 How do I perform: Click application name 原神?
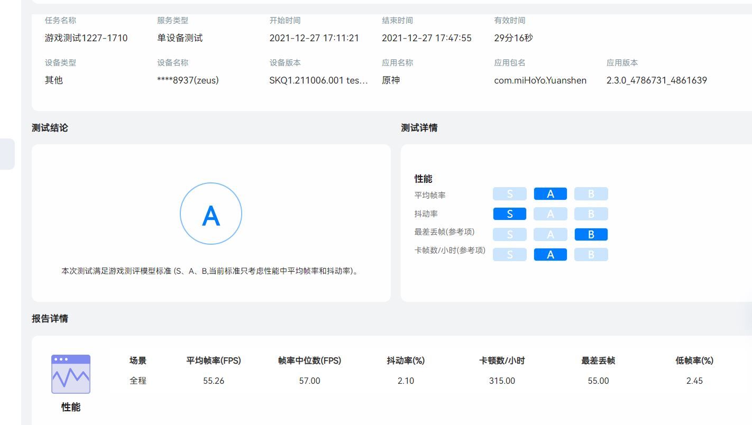391,80
